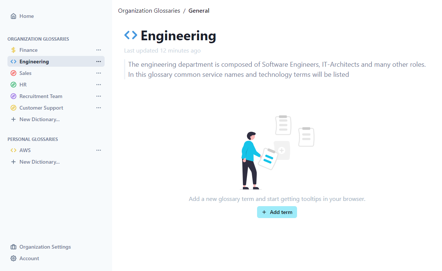
Task: Click the ORGANIZATION GLOSSARIES section header
Action: click(38, 39)
